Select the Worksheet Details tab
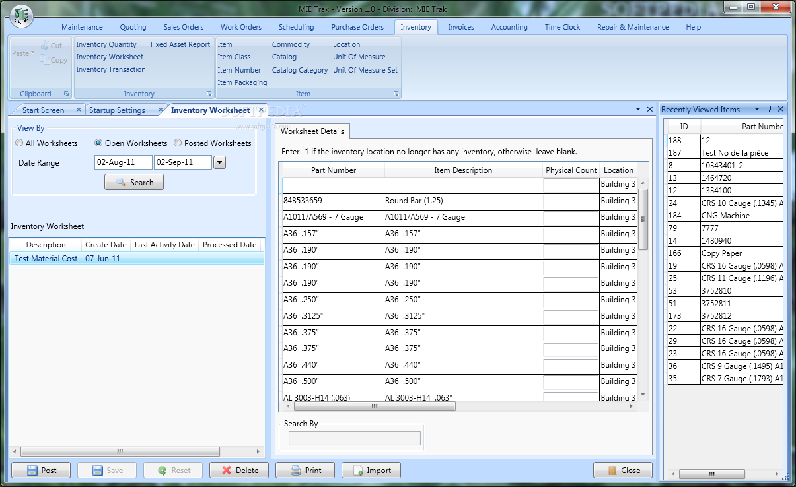796x487 pixels. tap(312, 131)
